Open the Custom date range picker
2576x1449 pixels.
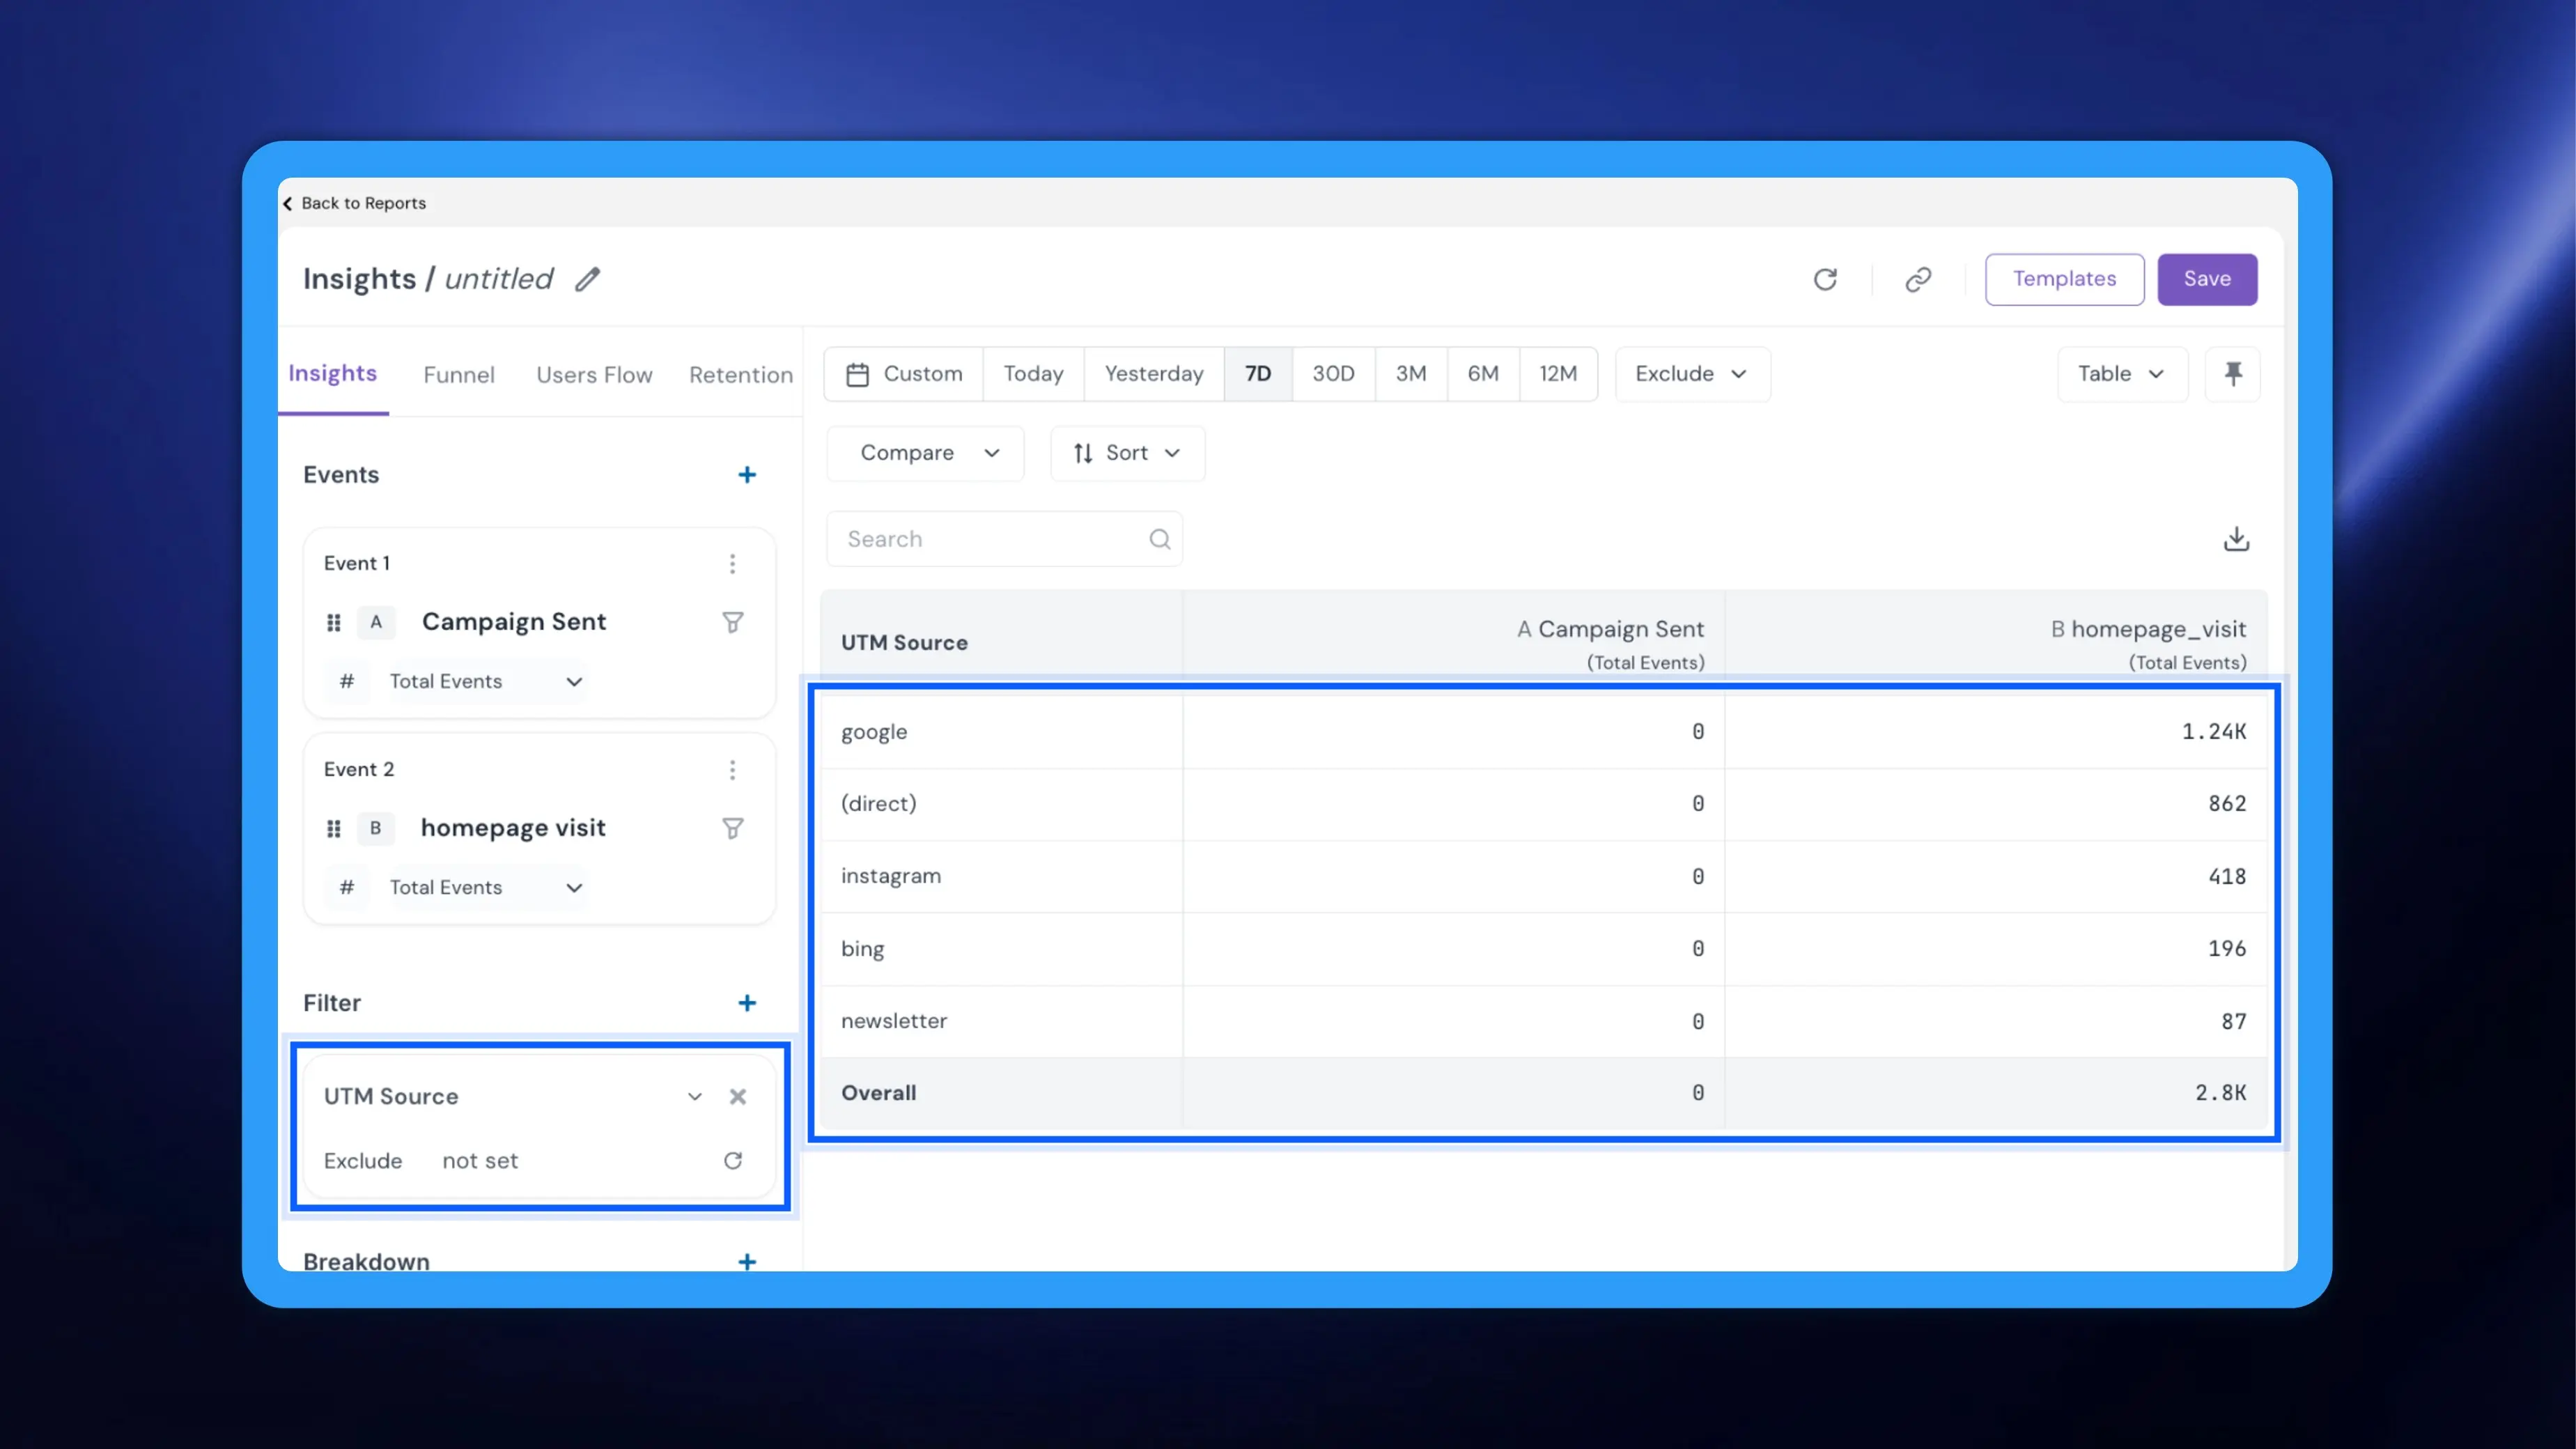904,374
